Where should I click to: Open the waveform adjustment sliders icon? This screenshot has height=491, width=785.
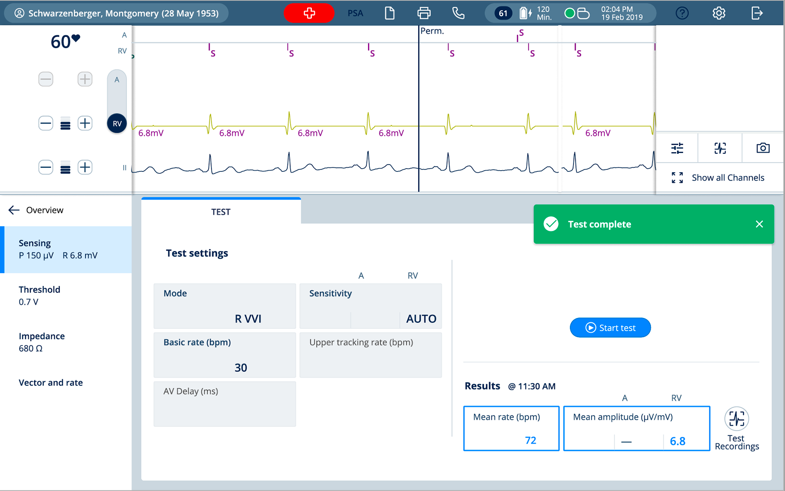[x=677, y=148]
